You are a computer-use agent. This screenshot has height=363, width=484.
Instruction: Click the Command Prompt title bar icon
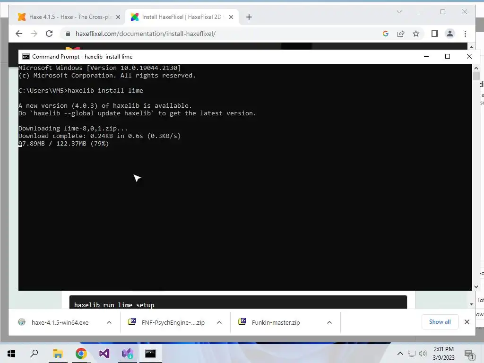(x=26, y=57)
